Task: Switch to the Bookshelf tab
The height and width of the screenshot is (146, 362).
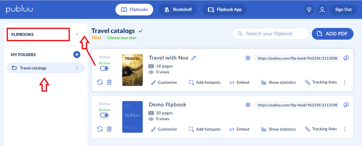Action: click(x=178, y=10)
